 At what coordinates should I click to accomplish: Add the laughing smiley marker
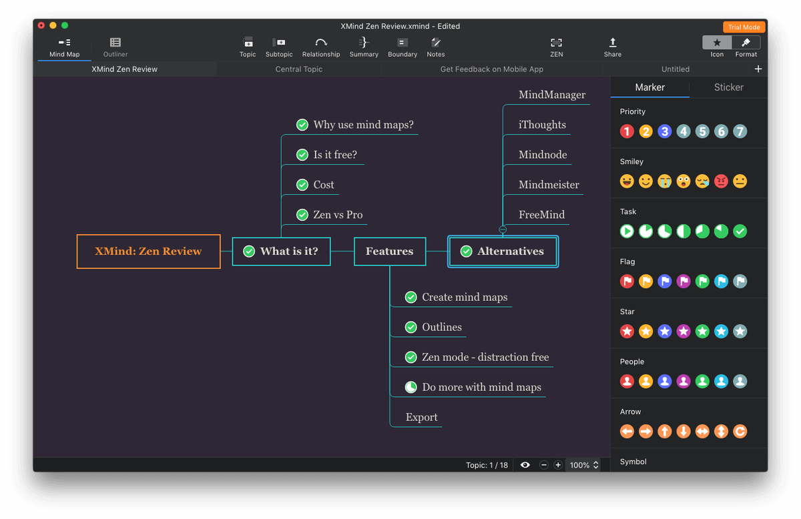pos(627,181)
